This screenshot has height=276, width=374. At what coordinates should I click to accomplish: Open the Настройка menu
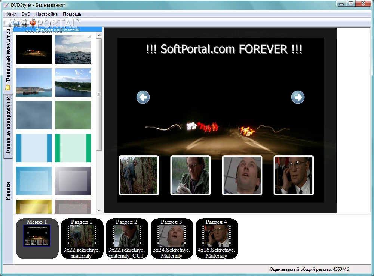coord(46,14)
